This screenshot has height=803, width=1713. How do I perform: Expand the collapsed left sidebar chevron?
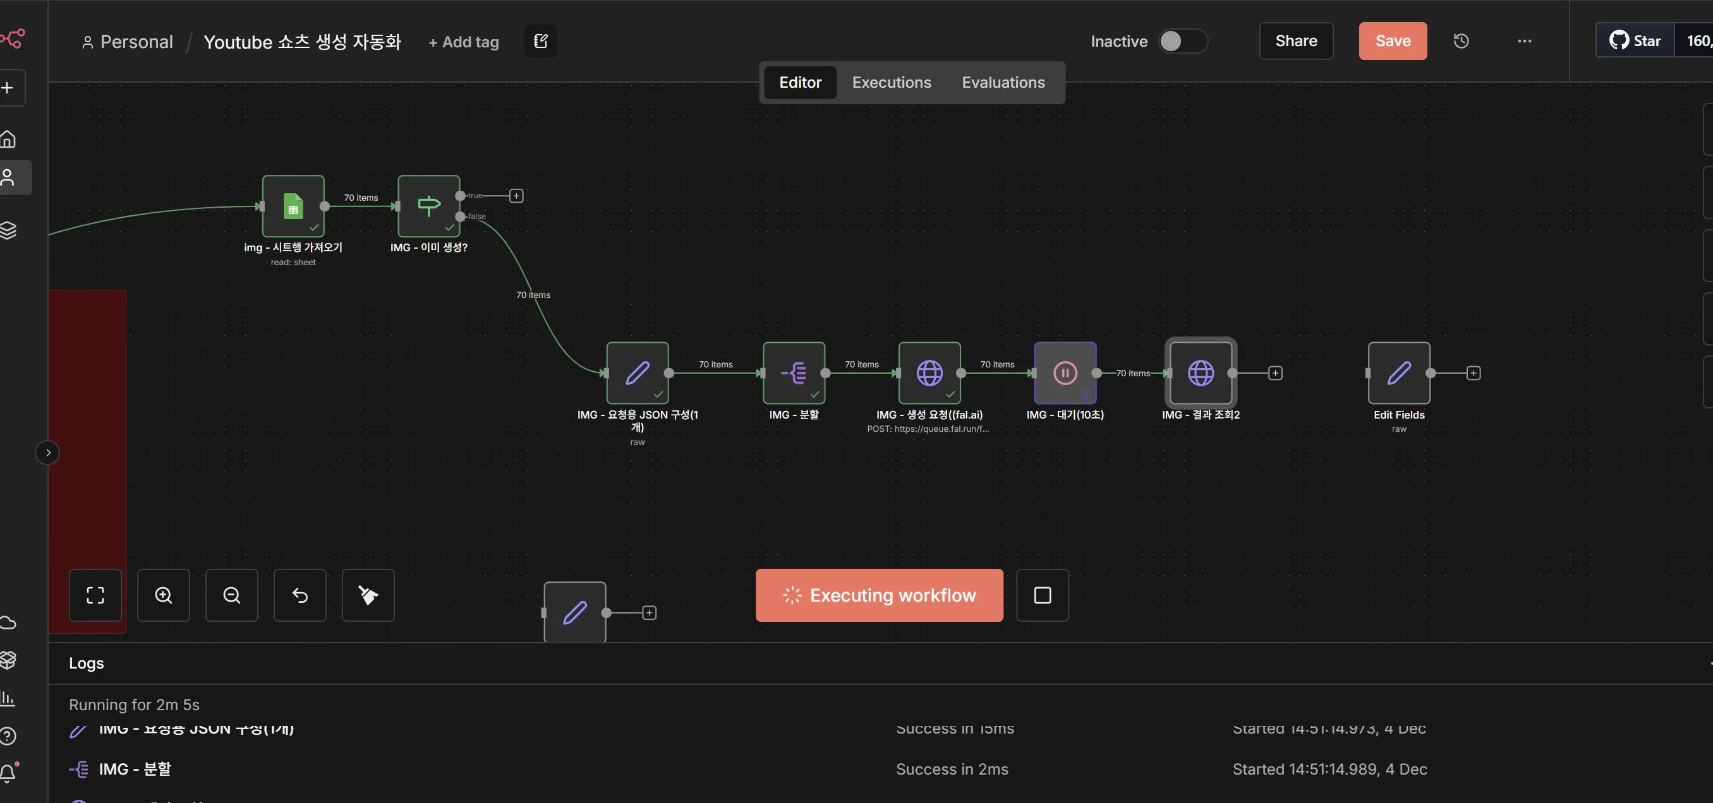click(48, 452)
